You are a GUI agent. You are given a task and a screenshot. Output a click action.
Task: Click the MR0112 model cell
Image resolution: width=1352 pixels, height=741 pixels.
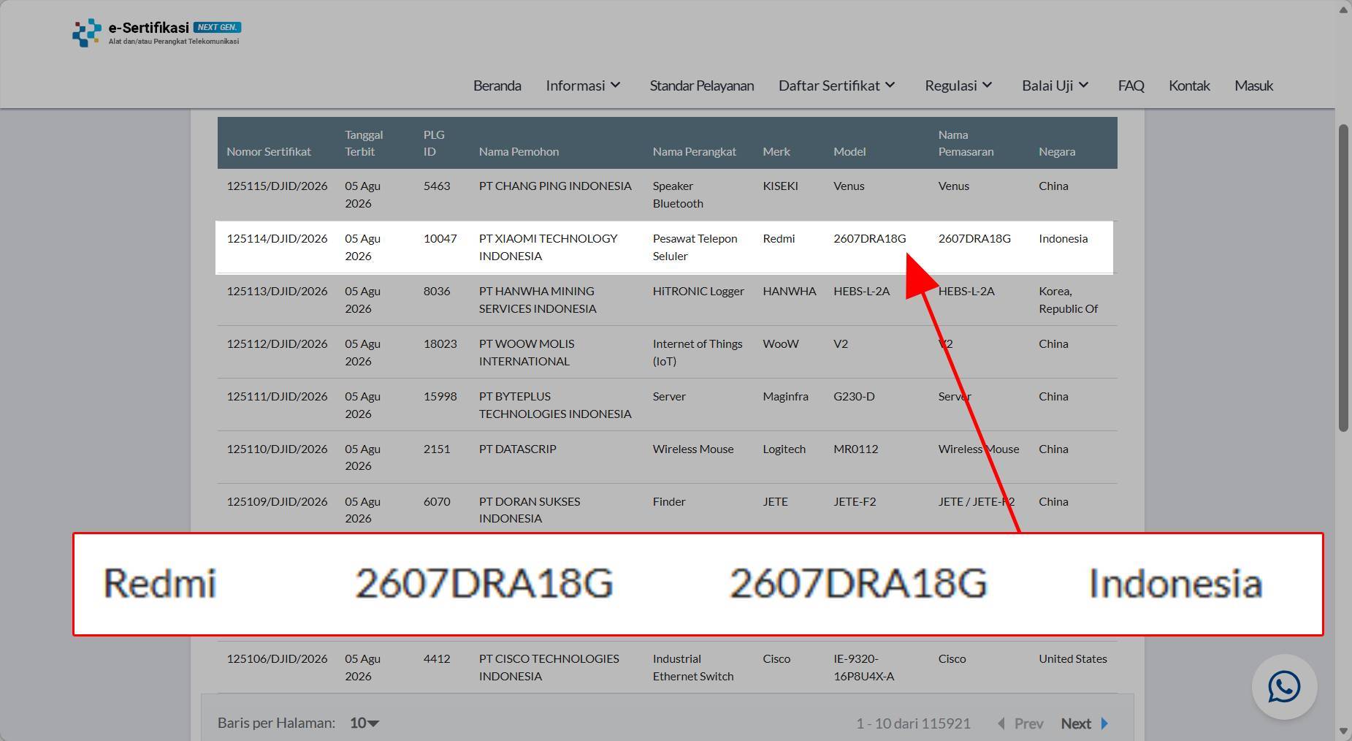pyautogui.click(x=855, y=449)
